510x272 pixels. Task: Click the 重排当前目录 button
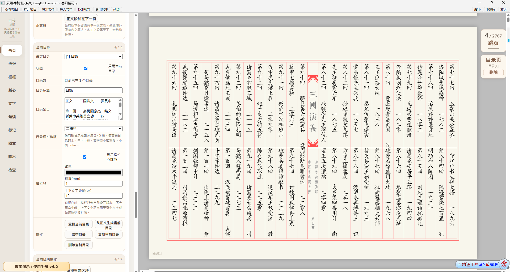click(x=79, y=224)
